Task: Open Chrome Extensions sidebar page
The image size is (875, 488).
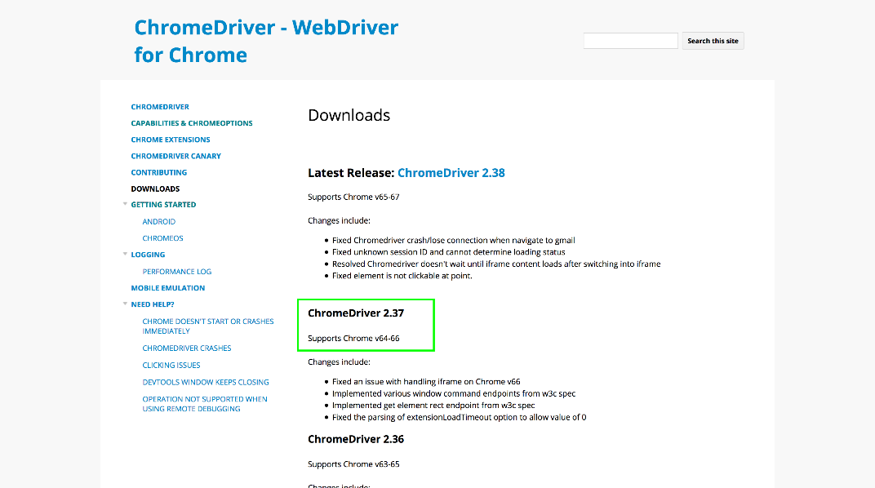Action: pyautogui.click(x=171, y=140)
